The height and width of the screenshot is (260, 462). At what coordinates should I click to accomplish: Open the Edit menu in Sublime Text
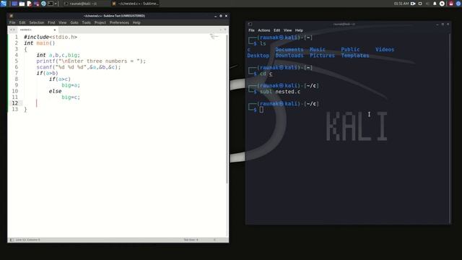[22, 22]
